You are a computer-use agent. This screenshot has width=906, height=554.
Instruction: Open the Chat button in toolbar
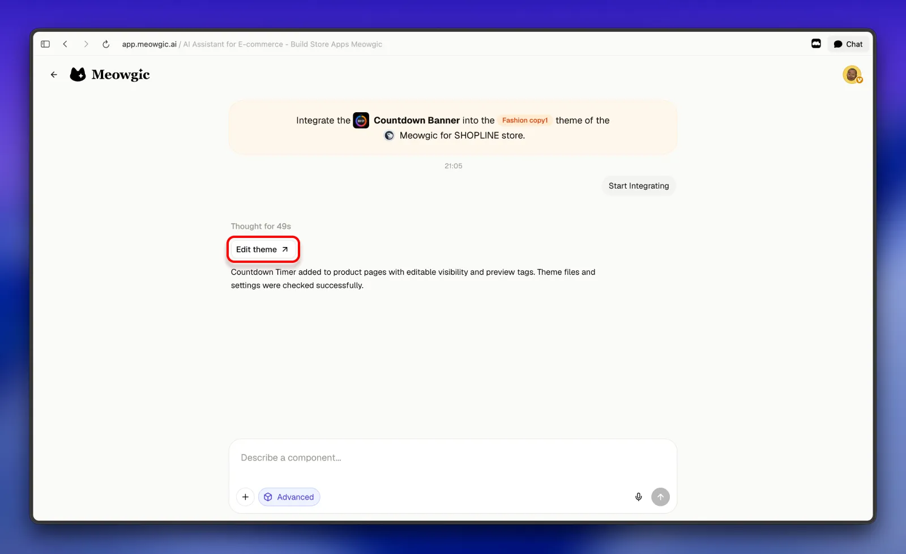tap(848, 44)
